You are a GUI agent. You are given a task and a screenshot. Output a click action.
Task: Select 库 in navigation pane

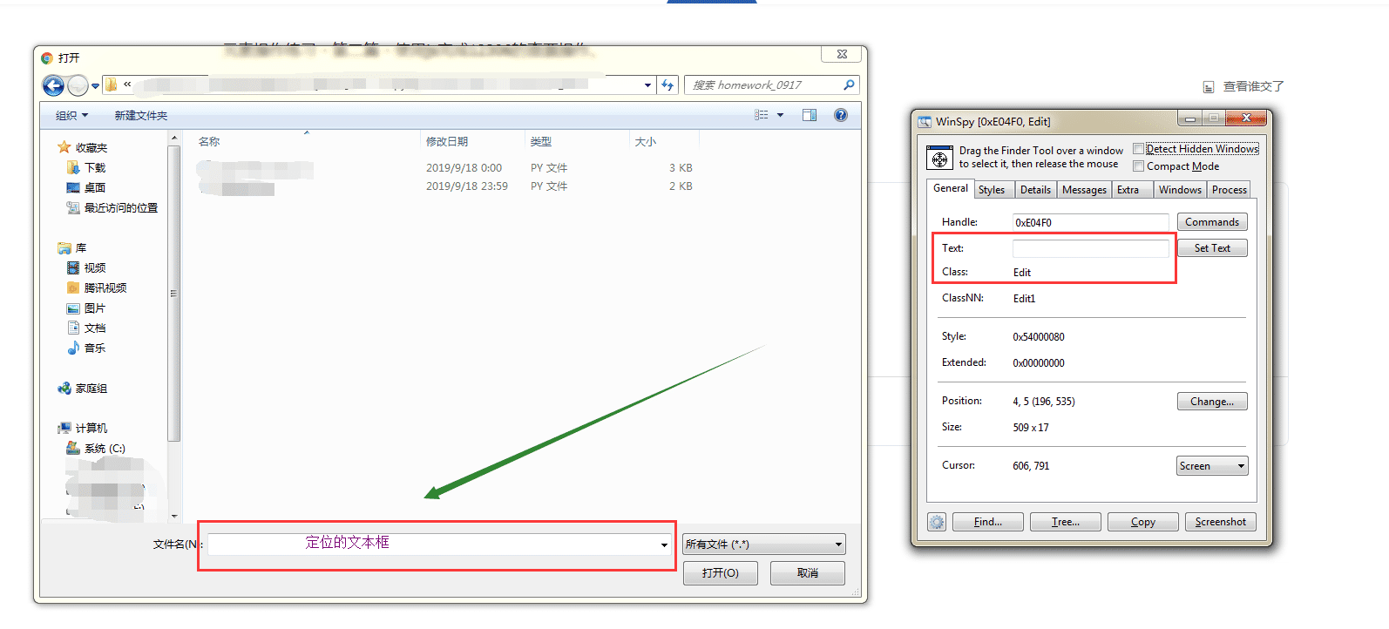coord(72,248)
